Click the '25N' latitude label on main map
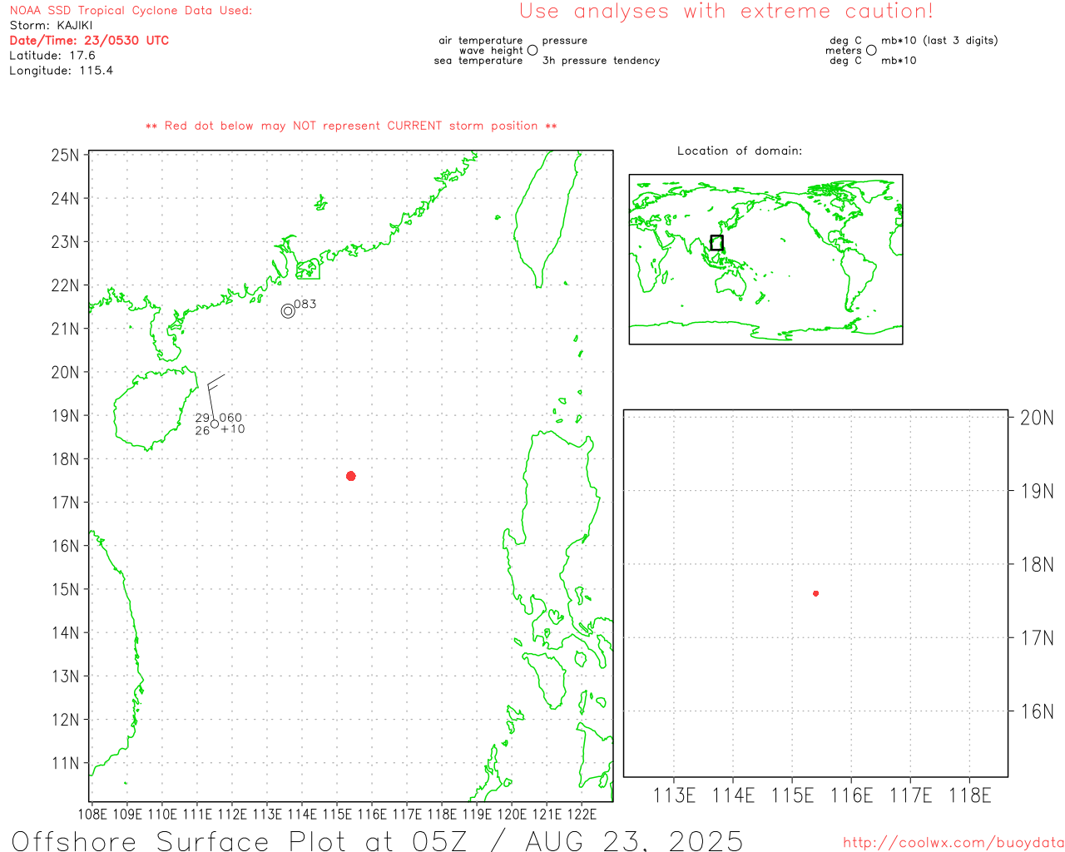1065x852 pixels. click(65, 155)
